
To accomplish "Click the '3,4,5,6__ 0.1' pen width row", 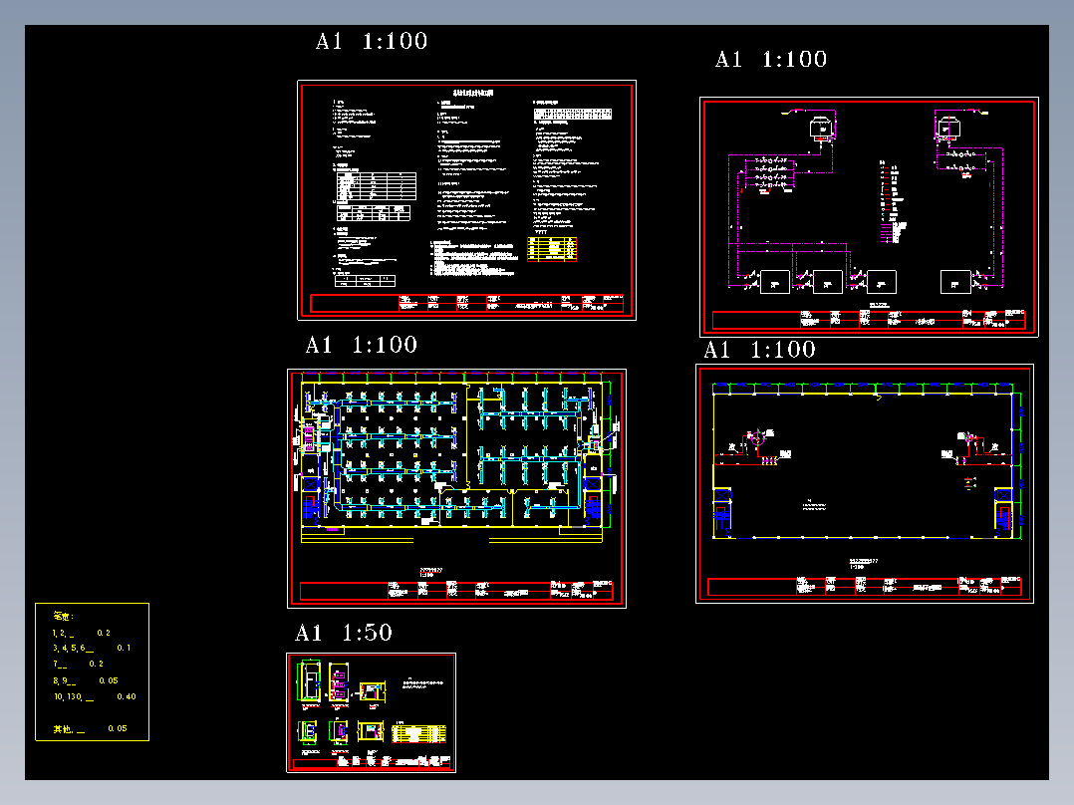I will point(91,648).
